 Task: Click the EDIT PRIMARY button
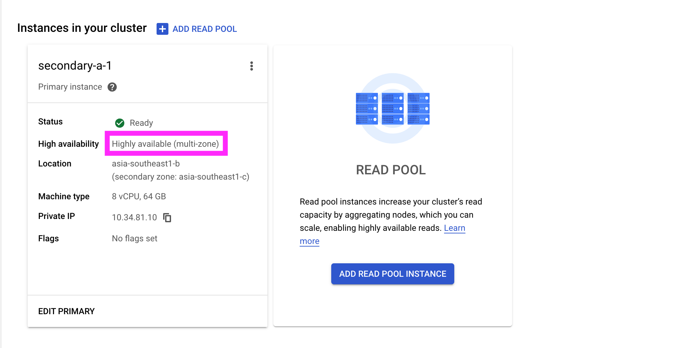pos(66,311)
